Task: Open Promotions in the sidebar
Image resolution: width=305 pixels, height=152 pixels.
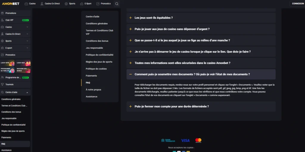Action: coord(15,13)
